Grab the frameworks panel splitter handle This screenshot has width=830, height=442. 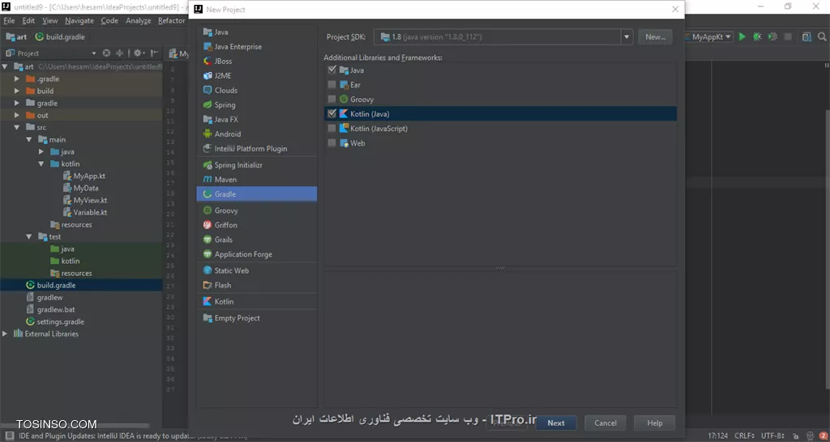(x=500, y=268)
